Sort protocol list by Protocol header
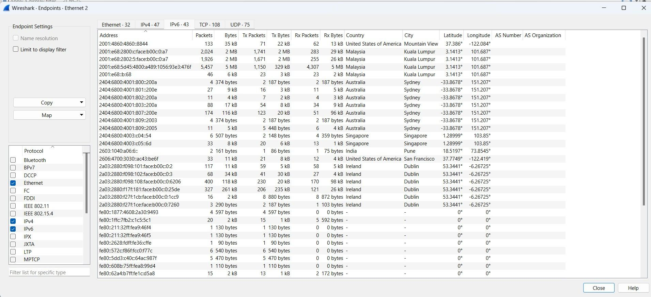Image resolution: width=651 pixels, height=297 pixels. (x=52, y=151)
